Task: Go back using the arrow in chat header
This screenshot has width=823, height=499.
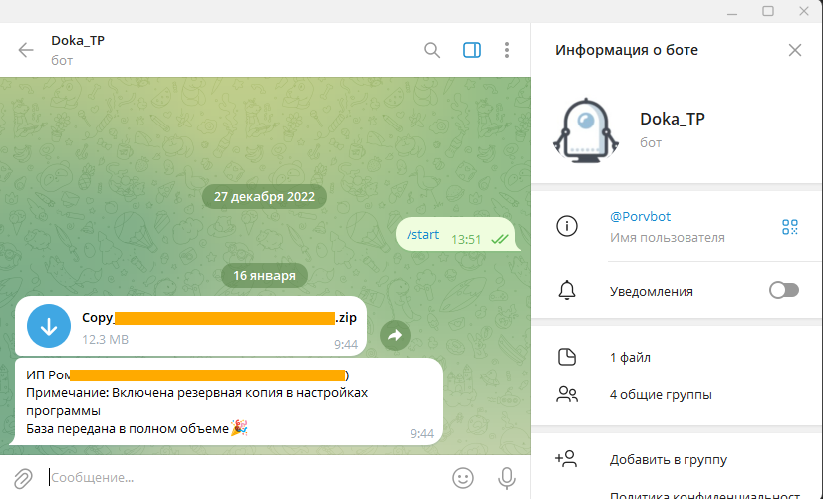Action: (x=25, y=50)
